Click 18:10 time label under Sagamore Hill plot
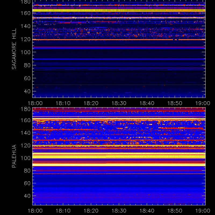The height and width of the screenshot is (215, 215). (x=63, y=103)
